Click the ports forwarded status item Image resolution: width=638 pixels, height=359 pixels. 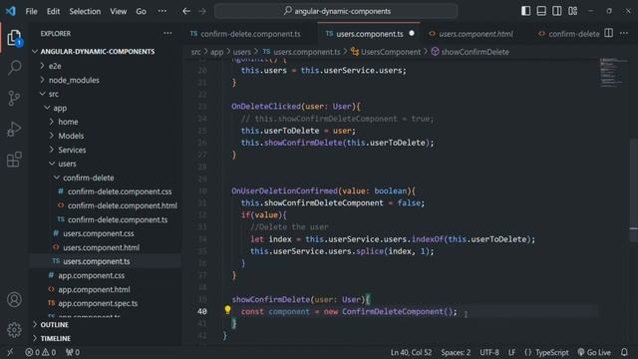coord(73,352)
